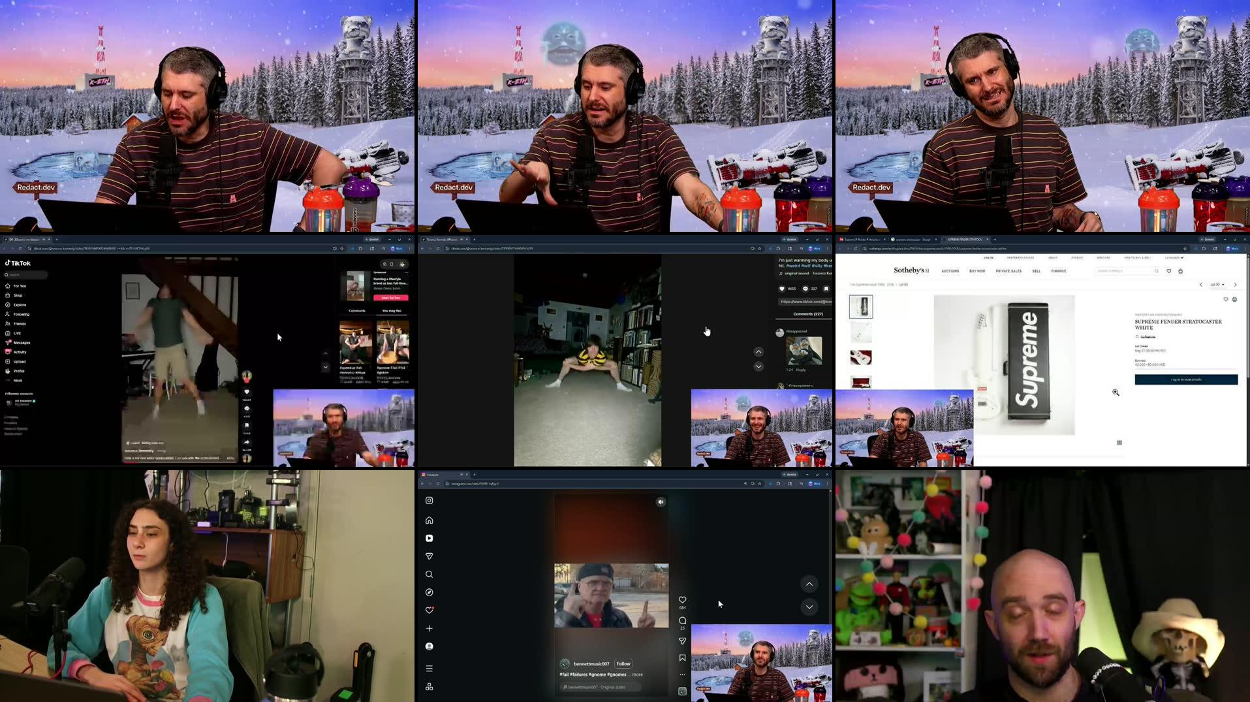Viewport: 1250px width, 702px height.
Task: Favorite the Supreme Stratocaster with the heart icon
Action: pos(1226,299)
